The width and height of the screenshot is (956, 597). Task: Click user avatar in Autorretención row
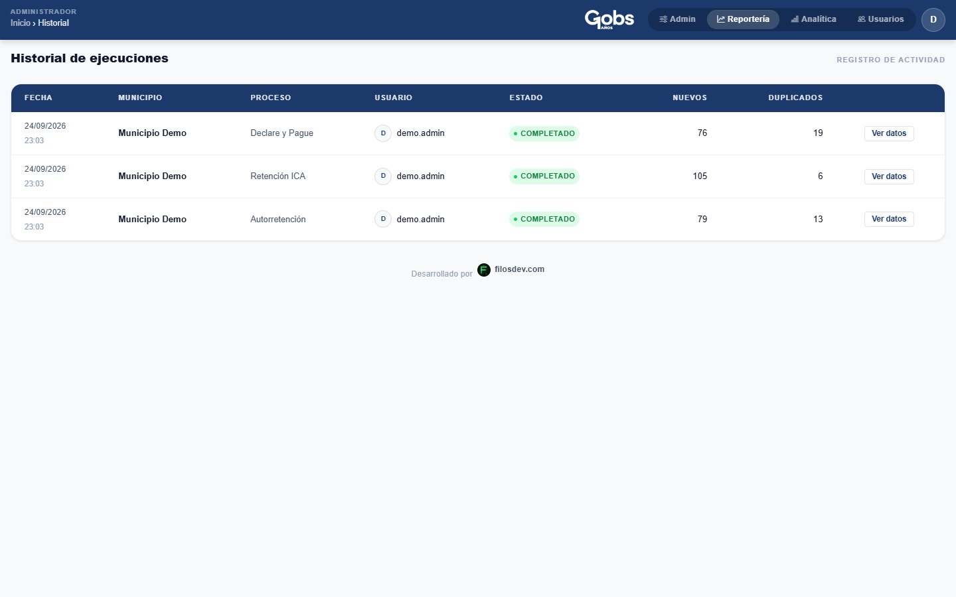383,219
